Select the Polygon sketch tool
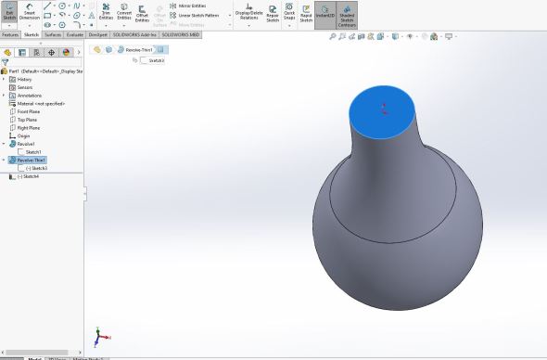 [x=62, y=25]
